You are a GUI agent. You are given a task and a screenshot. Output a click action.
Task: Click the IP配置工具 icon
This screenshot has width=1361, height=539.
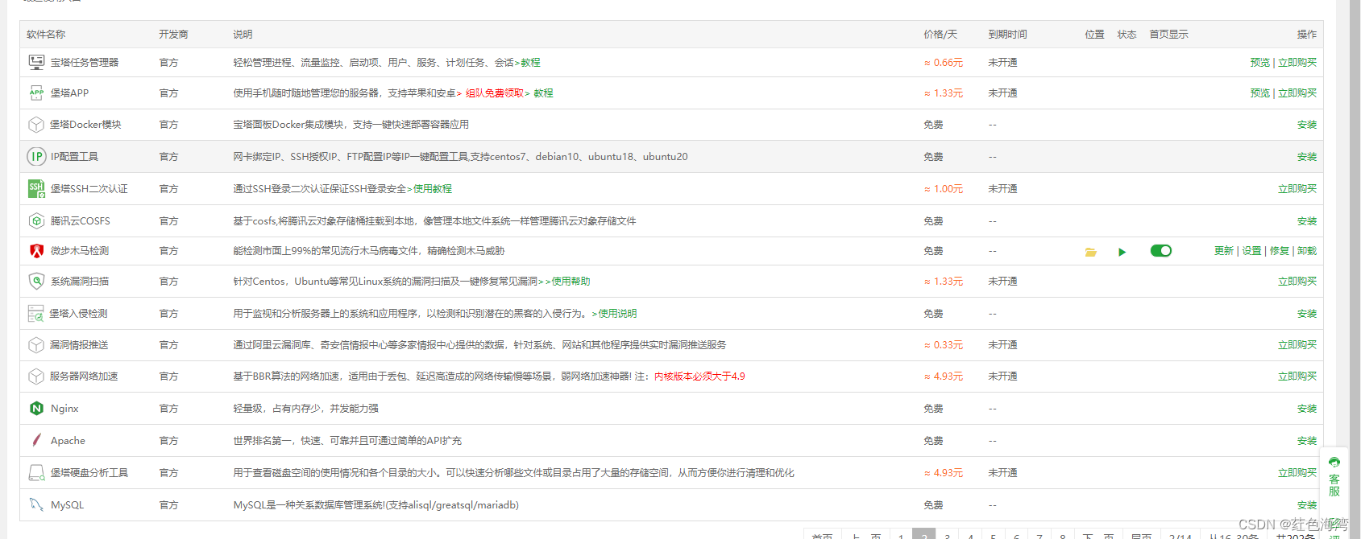tap(36, 156)
